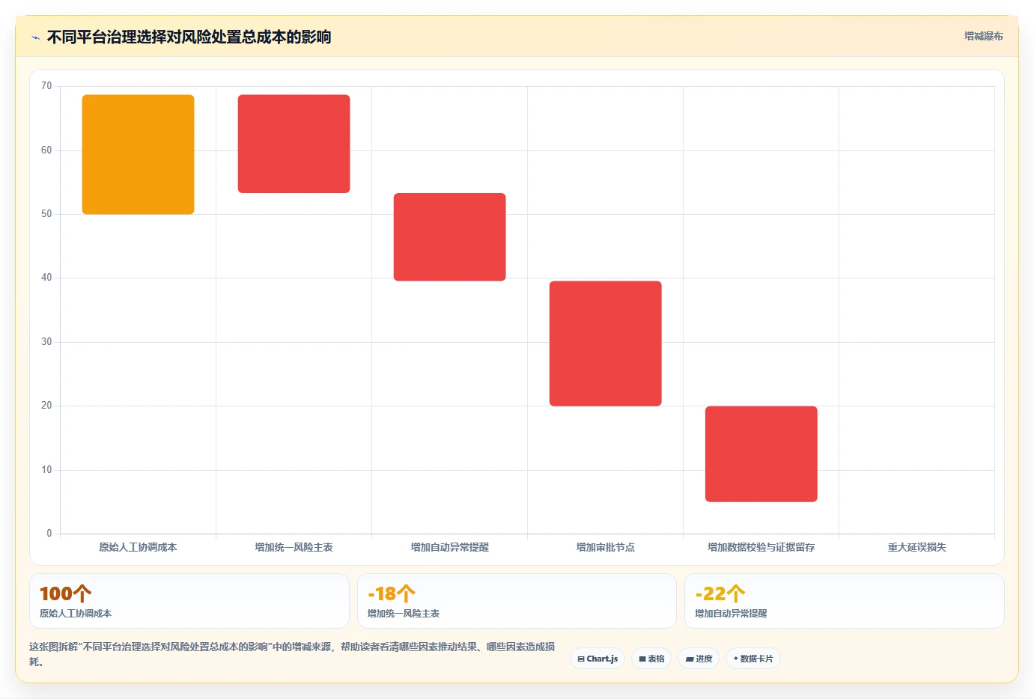This screenshot has height=699, width=1034.
Task: Open the -22个 data card
Action: pyautogui.click(x=845, y=601)
